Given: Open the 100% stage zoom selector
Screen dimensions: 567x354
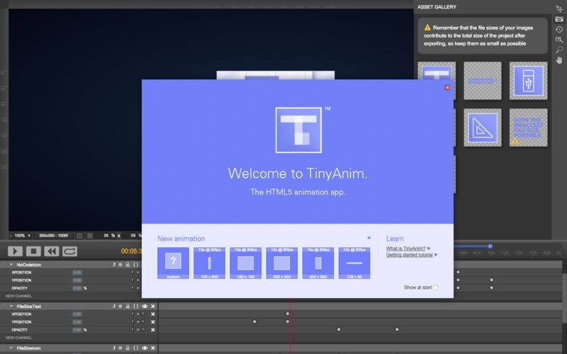Looking at the screenshot, I should tap(20, 236).
